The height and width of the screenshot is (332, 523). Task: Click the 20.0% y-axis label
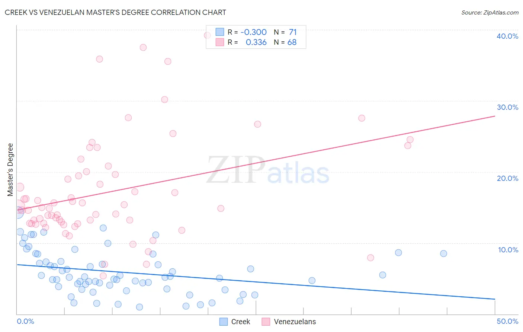[507, 178]
